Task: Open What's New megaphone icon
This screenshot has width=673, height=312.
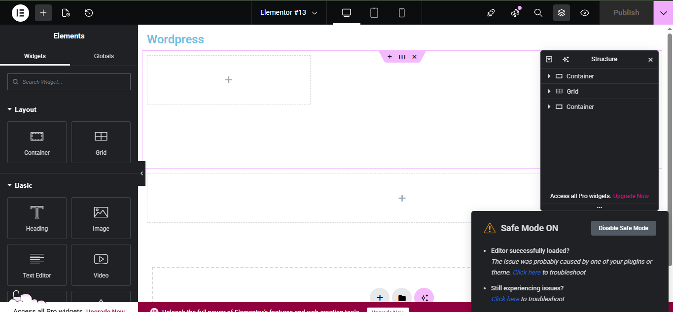Action: [x=515, y=13]
